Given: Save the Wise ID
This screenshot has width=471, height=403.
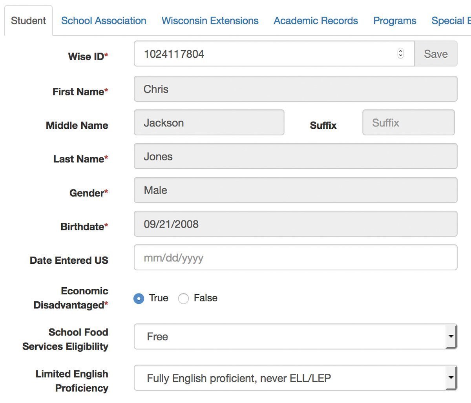Looking at the screenshot, I should click(436, 54).
